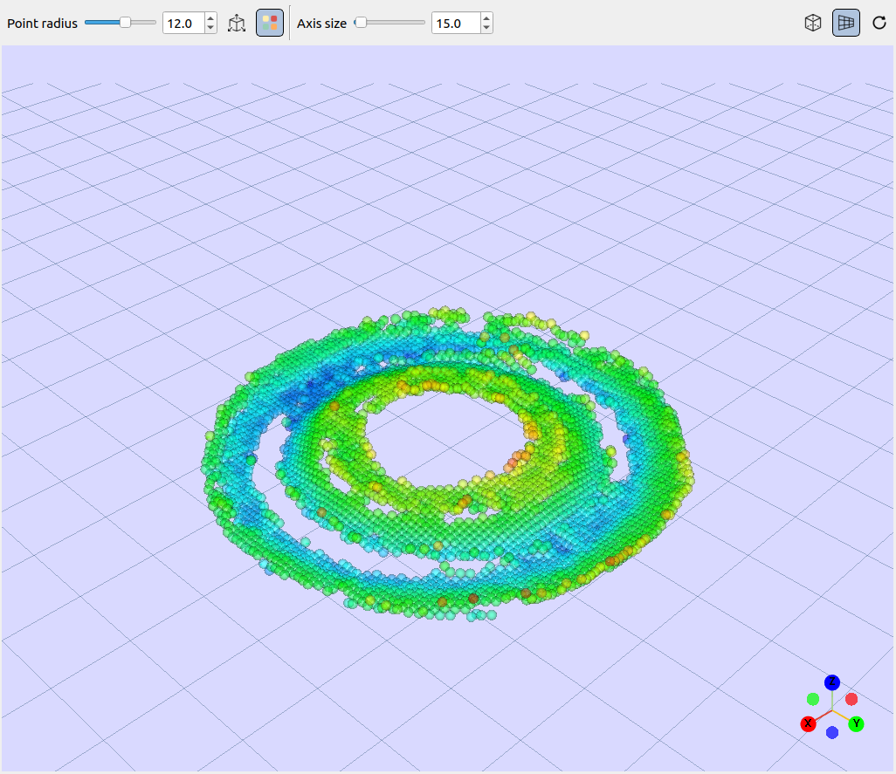Click the blue Z axis ball on the gizmo
The width and height of the screenshot is (896, 774).
pyautogui.click(x=832, y=682)
